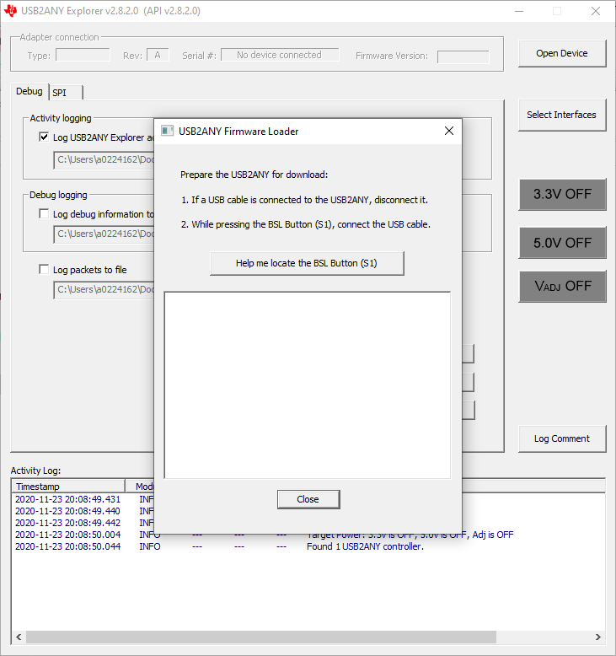Click step 2 pressing BSL Button instruction text
Image resolution: width=616 pixels, height=656 pixels.
[x=306, y=224]
